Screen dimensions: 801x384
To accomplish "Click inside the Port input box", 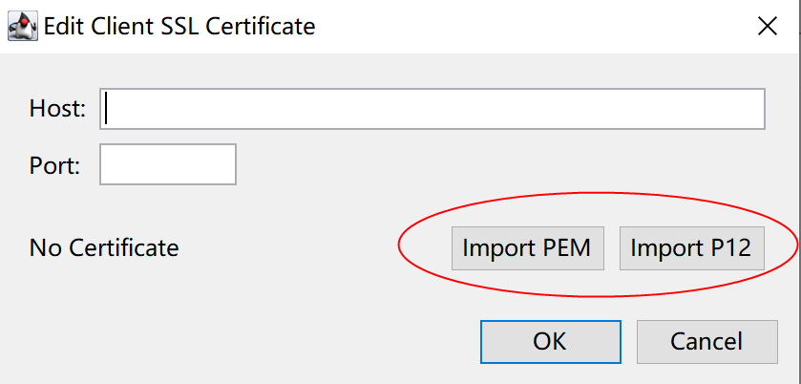I will pyautogui.click(x=168, y=164).
